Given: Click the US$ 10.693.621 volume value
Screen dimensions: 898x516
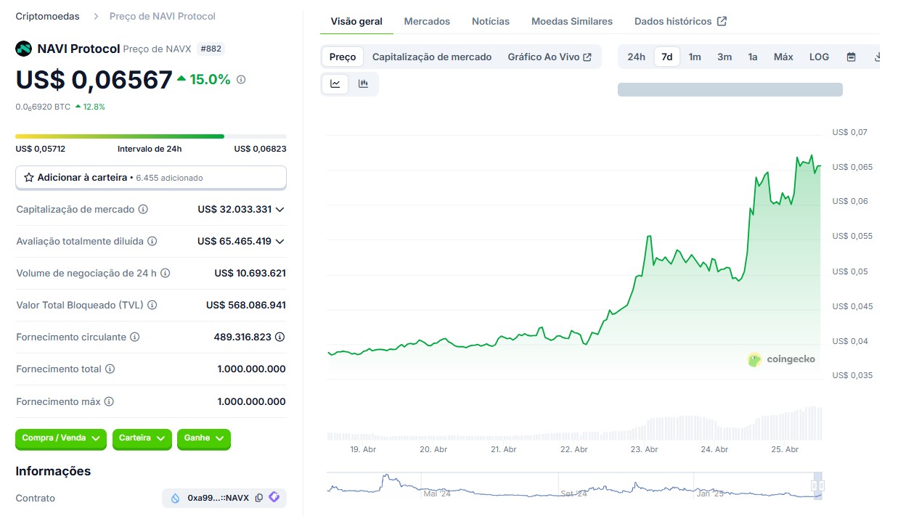Looking at the screenshot, I should (x=250, y=273).
